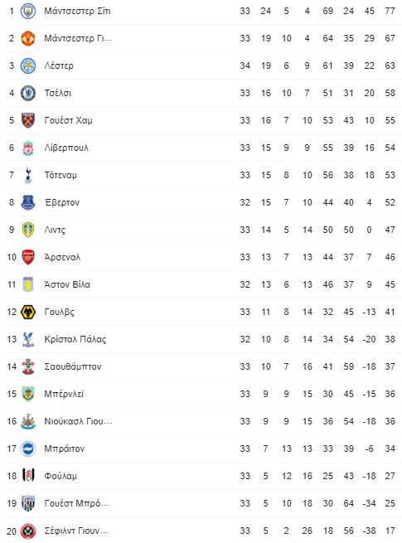Viewport: 402px width, 543px height.
Task: Click the Liverpool crest
Action: pos(28,148)
